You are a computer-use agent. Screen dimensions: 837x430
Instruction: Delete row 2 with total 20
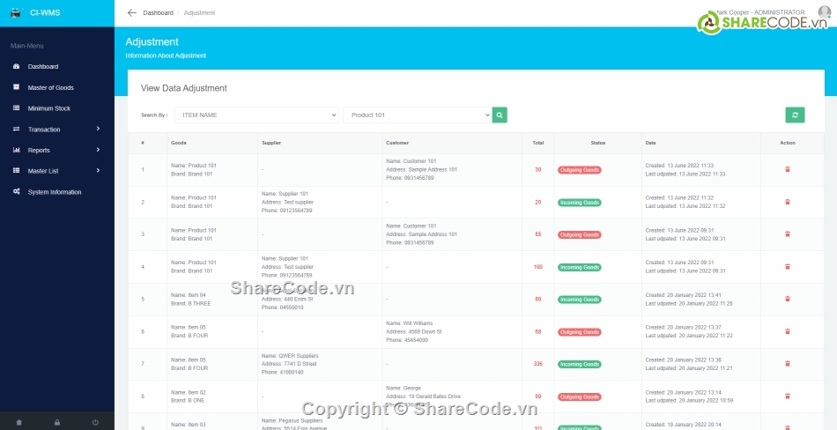[788, 202]
